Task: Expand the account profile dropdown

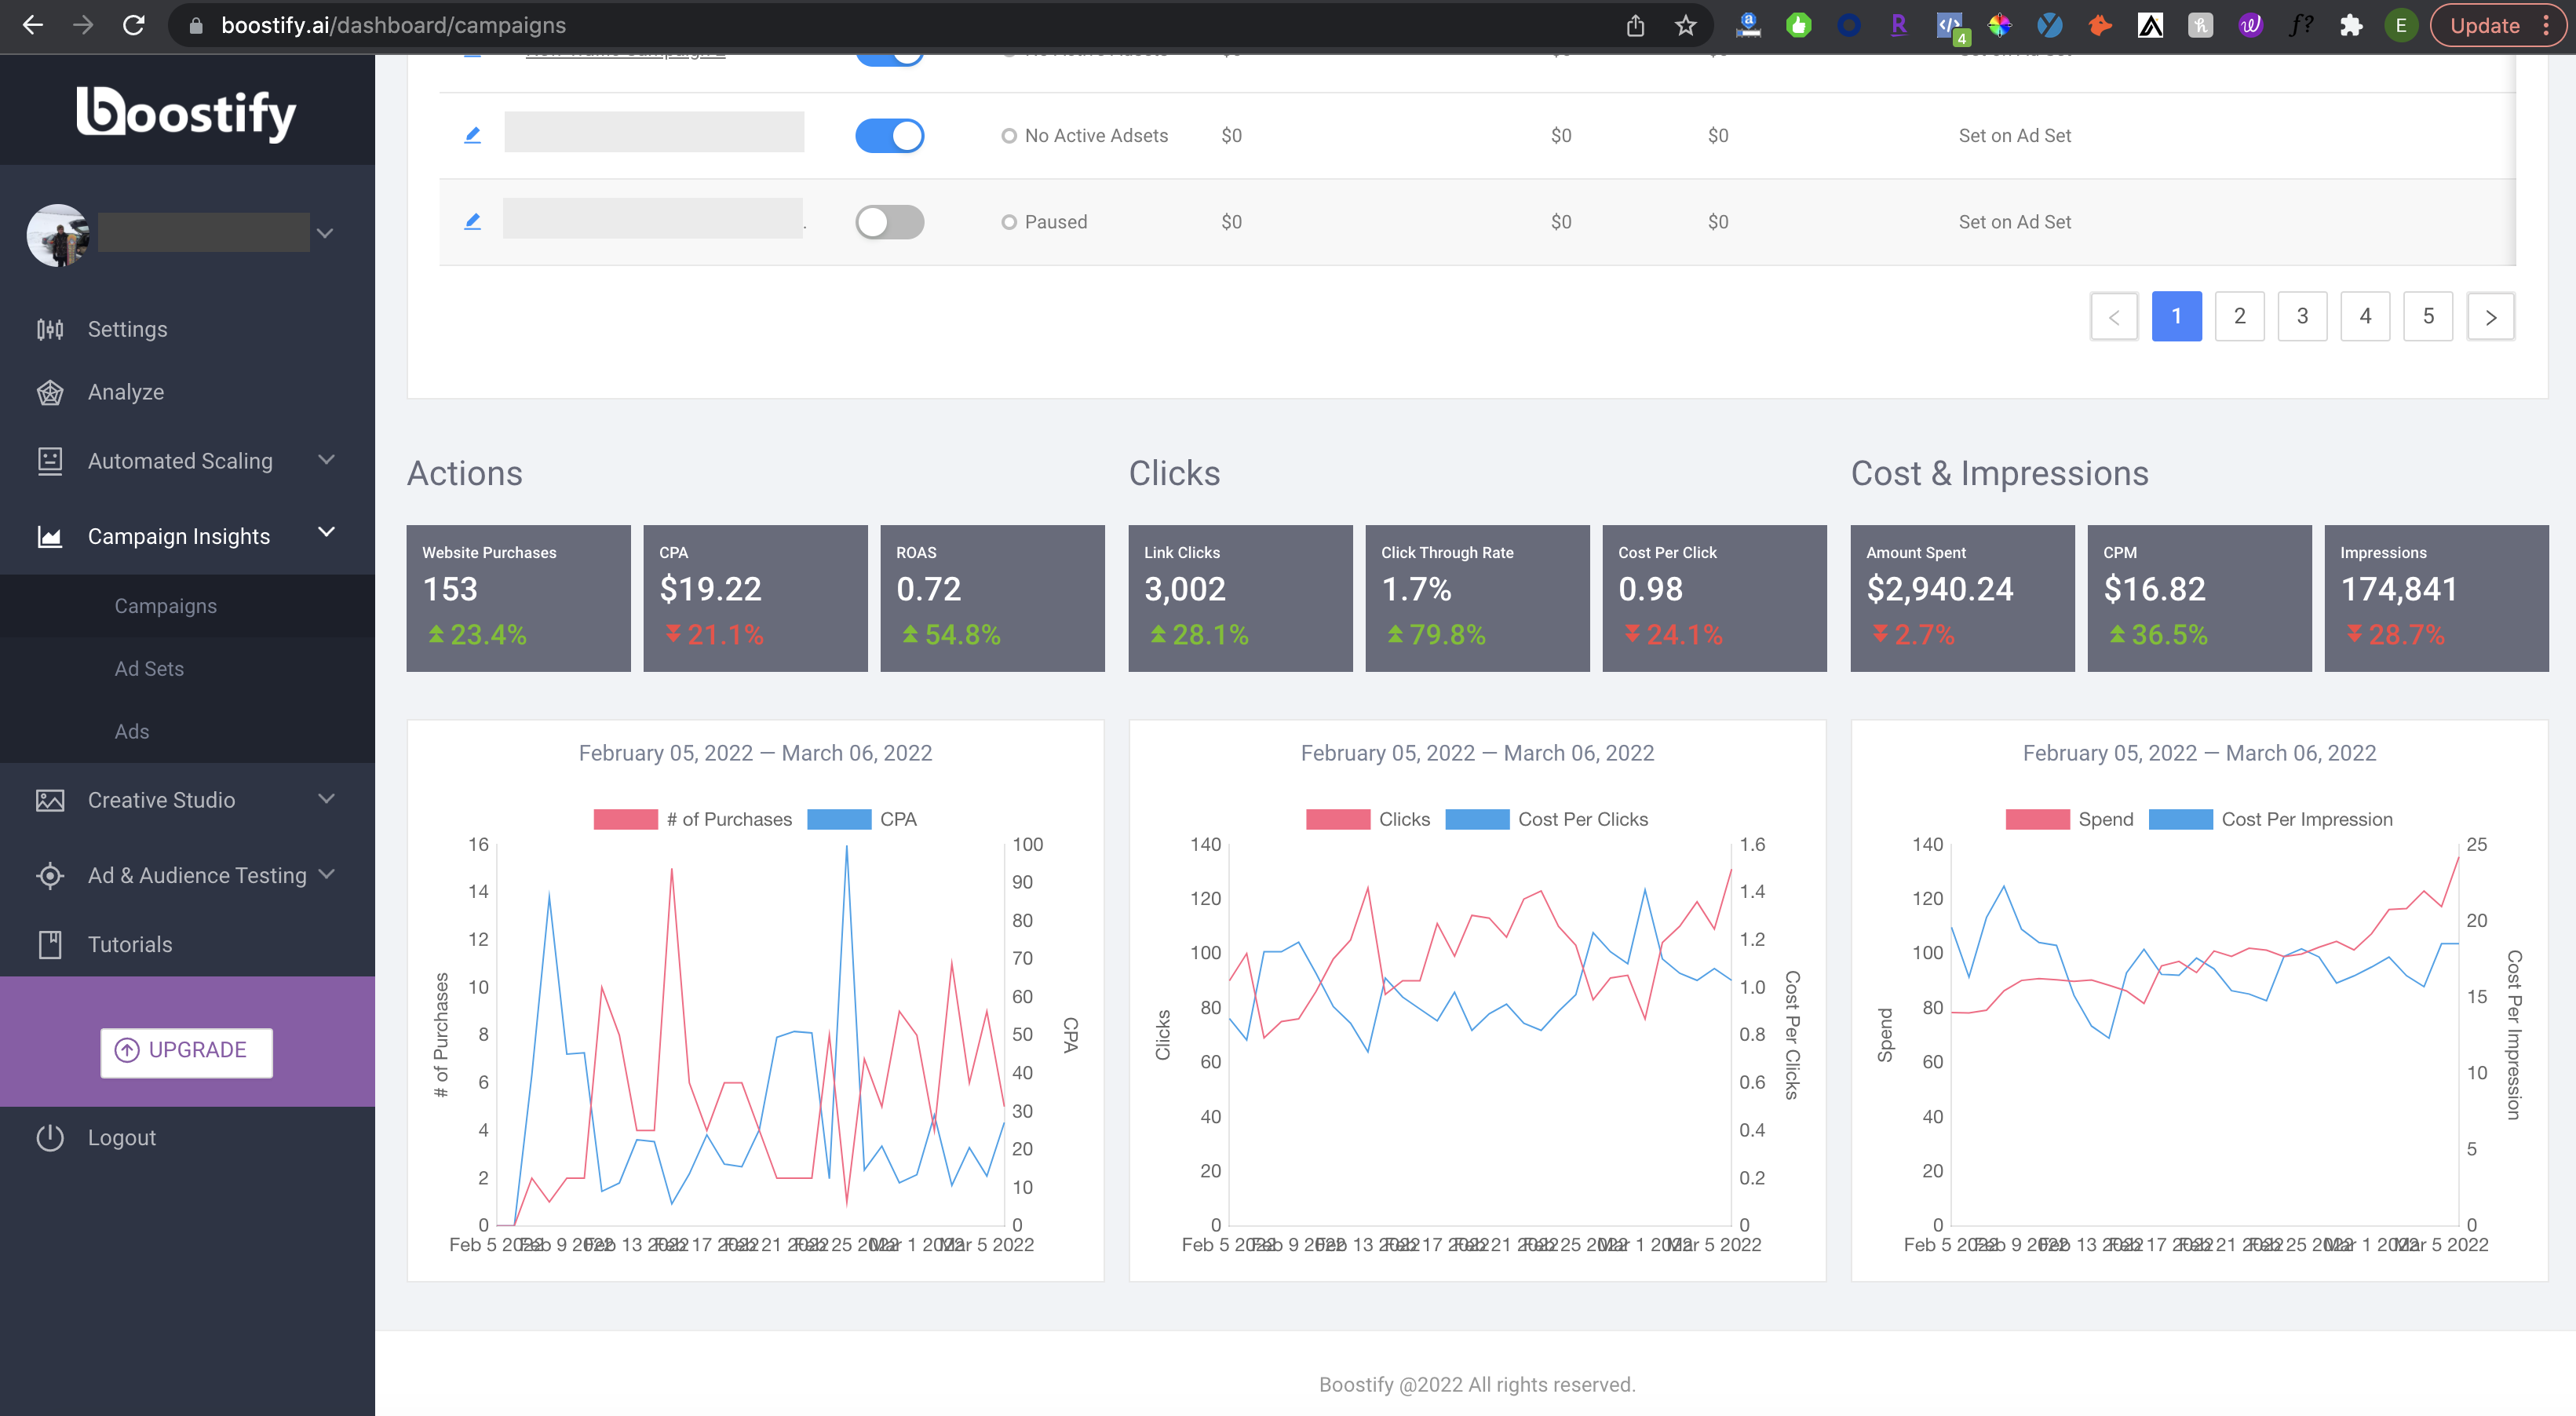Action: [x=324, y=232]
